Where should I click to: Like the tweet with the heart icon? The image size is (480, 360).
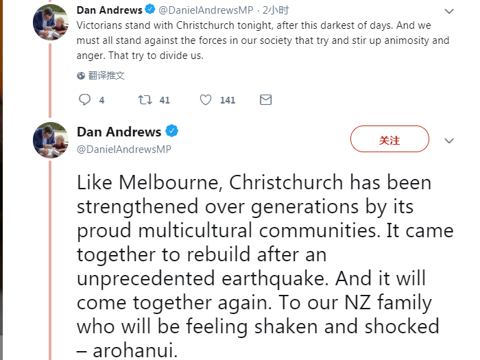206,100
